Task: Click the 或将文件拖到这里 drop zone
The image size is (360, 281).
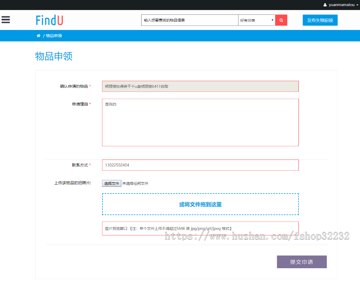Action: click(200, 204)
